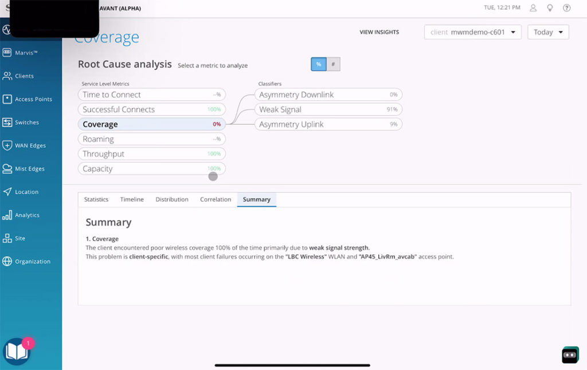This screenshot has width=587, height=370.
Task: Open the help question mark icon
Action: click(x=567, y=8)
